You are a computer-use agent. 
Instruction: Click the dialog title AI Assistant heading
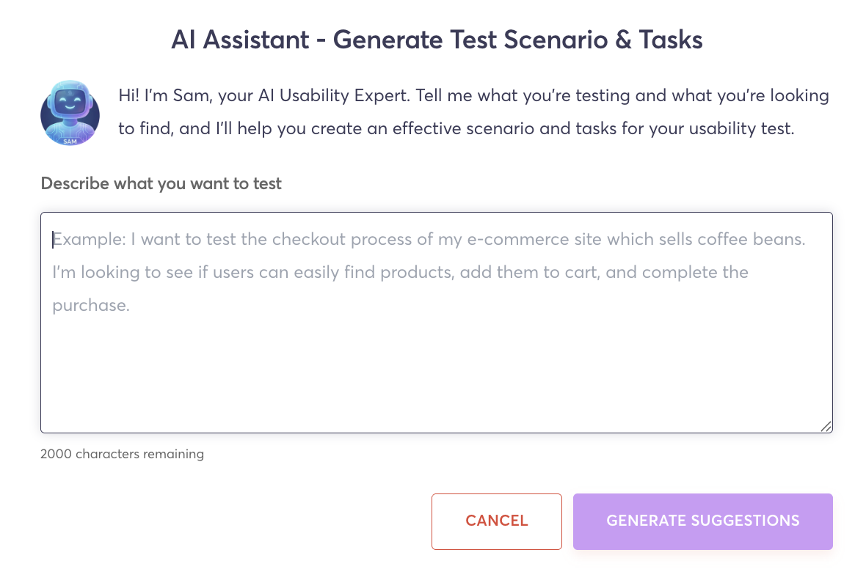[x=437, y=40]
